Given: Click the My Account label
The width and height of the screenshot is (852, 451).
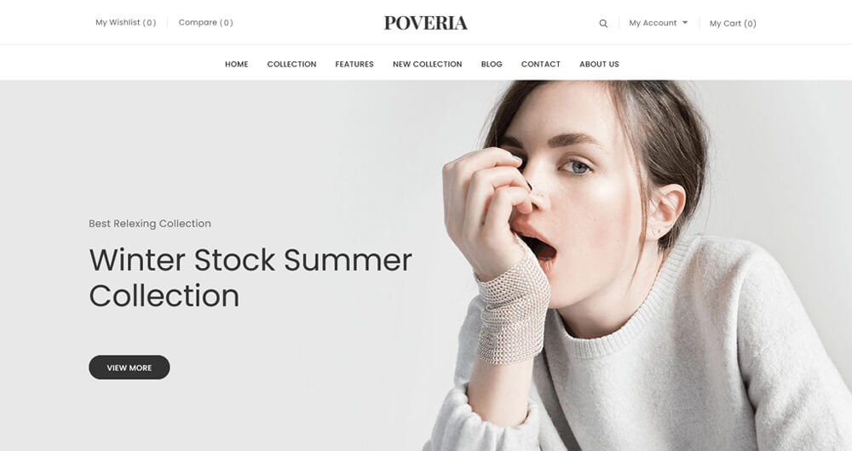Looking at the screenshot, I should click(653, 23).
